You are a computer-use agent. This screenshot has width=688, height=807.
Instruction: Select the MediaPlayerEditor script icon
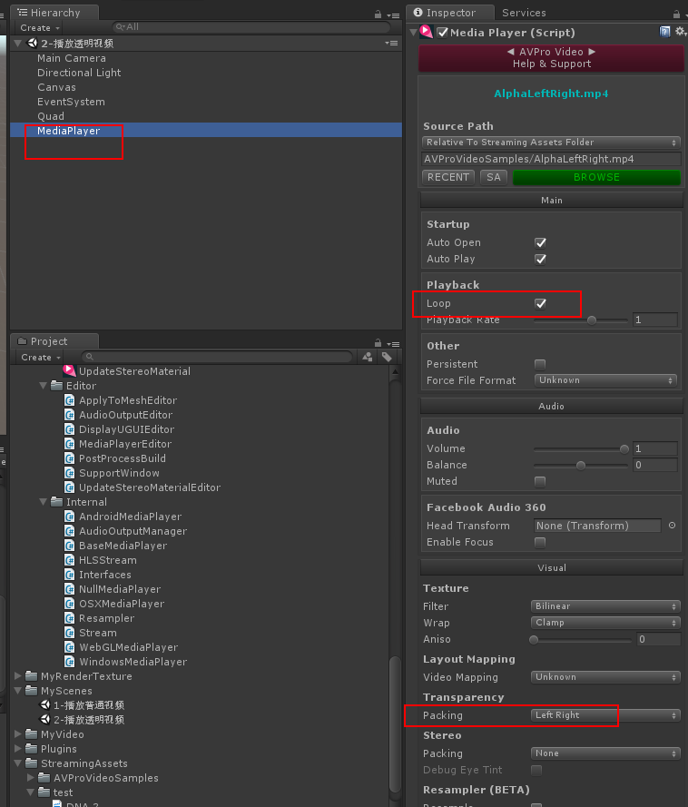point(71,444)
